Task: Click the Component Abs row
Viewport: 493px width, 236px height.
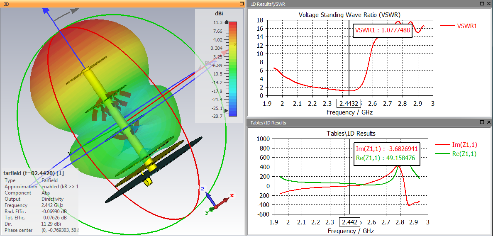Action: [x=27, y=193]
